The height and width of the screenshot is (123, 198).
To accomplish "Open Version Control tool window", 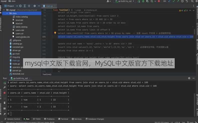I will [12, 119].
